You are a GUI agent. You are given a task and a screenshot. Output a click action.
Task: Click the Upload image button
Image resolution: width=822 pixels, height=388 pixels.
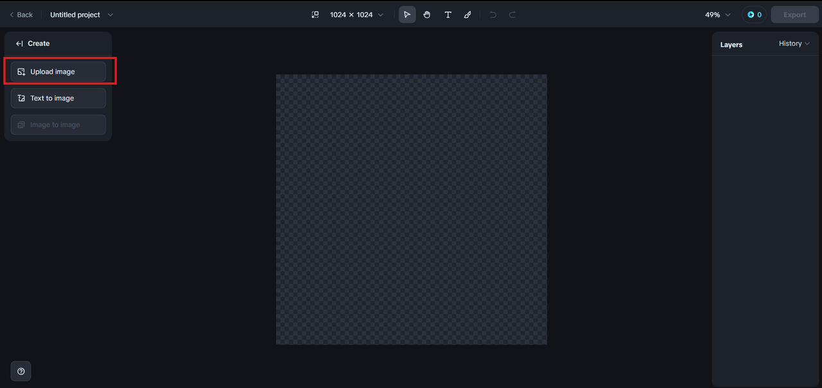(x=58, y=72)
